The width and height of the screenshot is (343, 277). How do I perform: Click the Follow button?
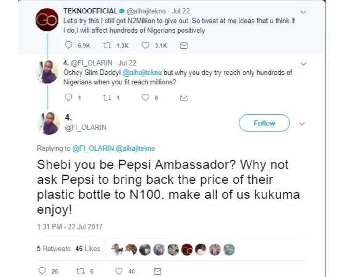click(264, 123)
